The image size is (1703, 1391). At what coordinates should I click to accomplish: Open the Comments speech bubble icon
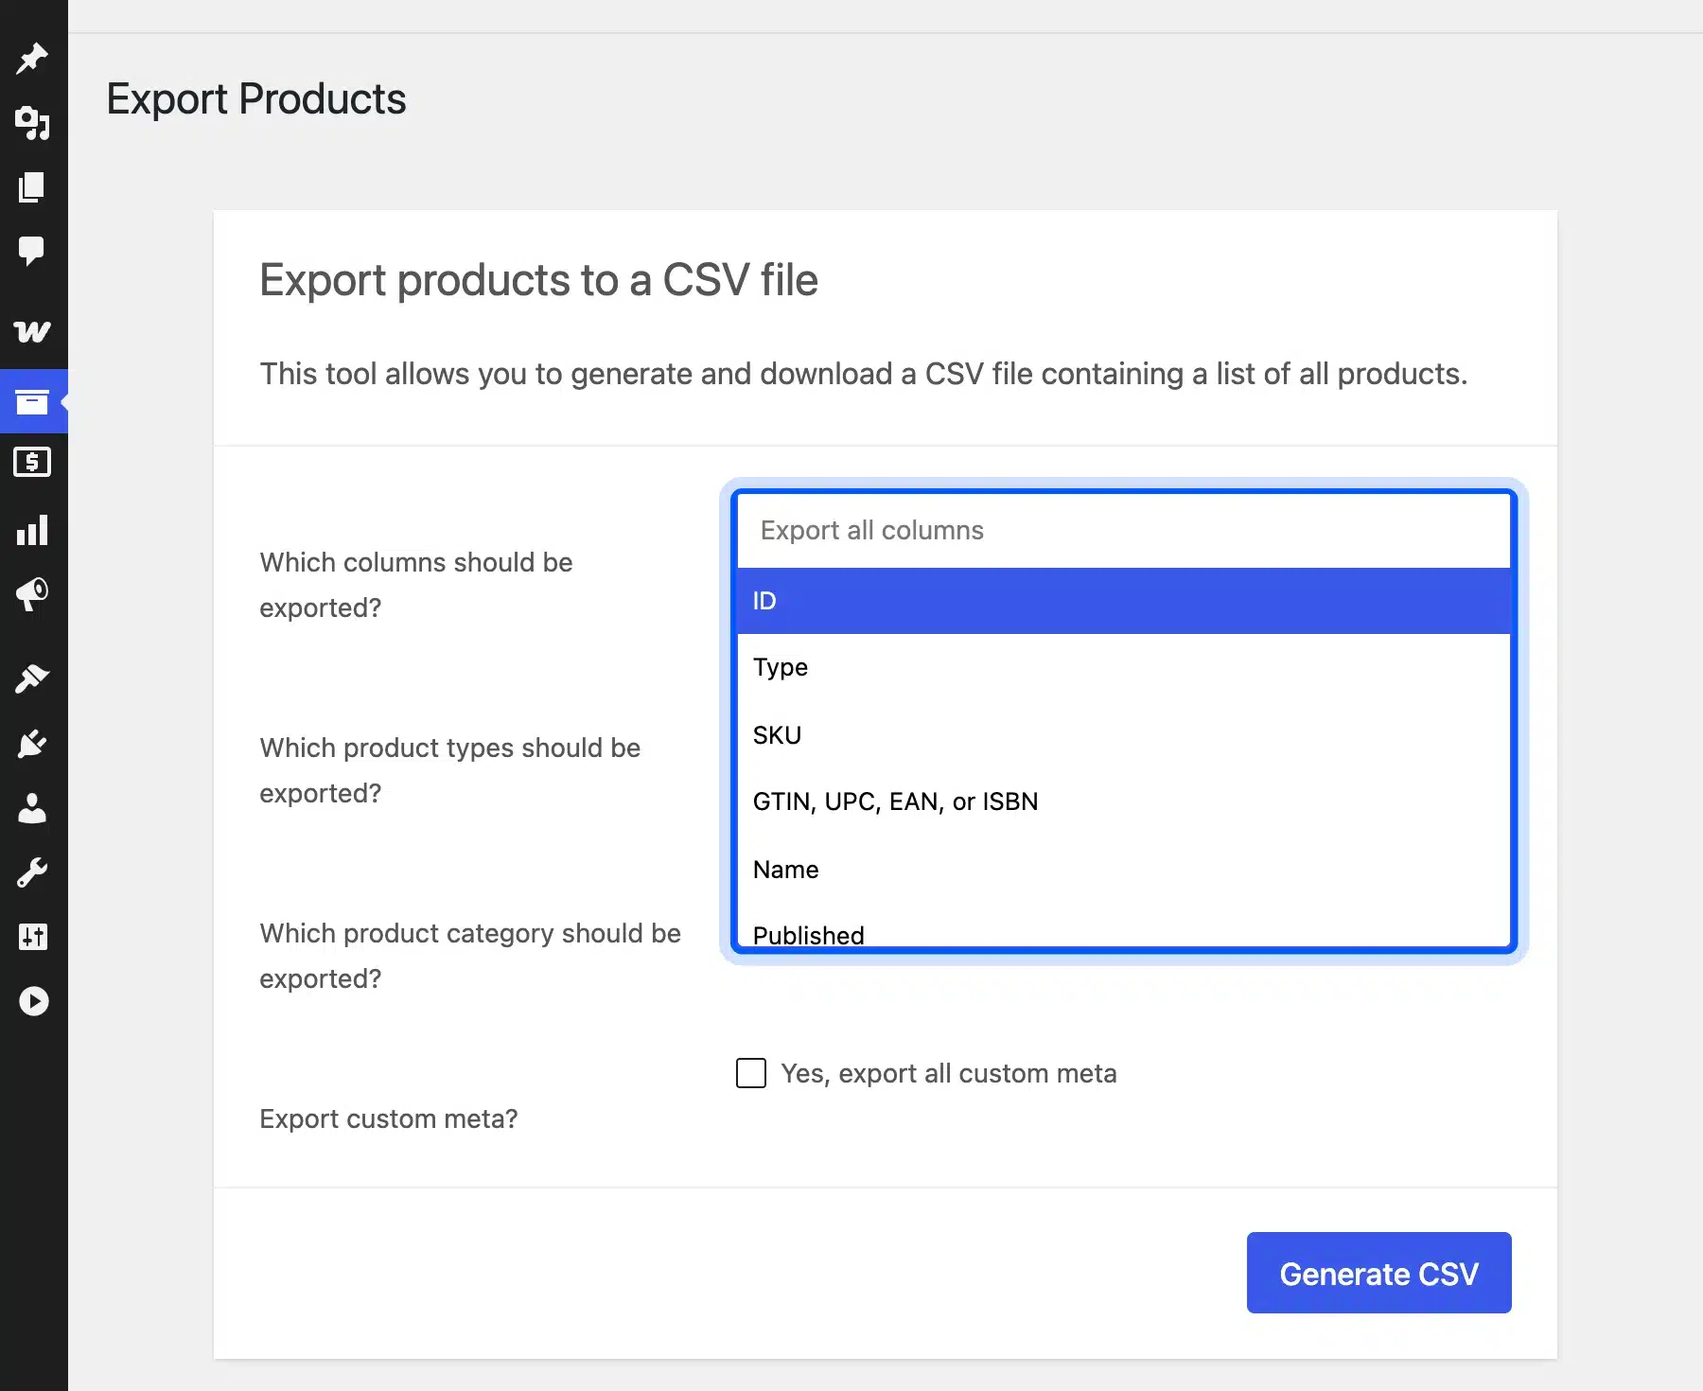click(32, 251)
